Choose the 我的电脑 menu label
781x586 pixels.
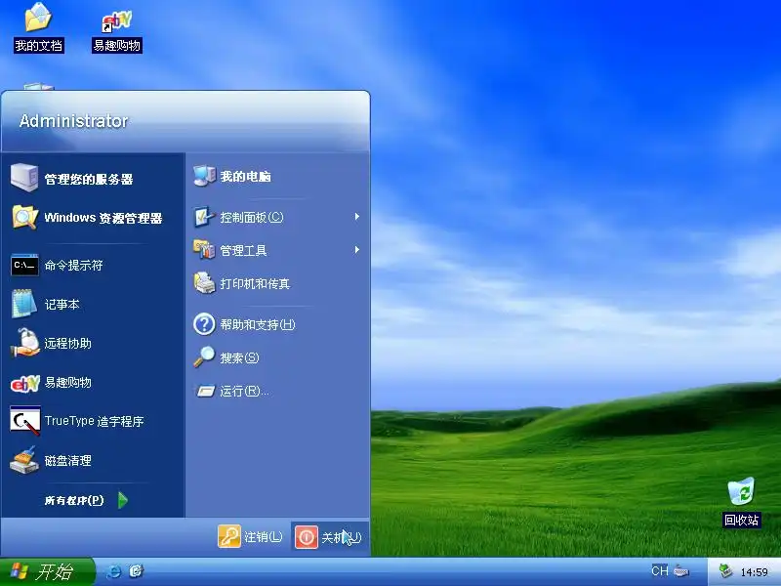246,177
